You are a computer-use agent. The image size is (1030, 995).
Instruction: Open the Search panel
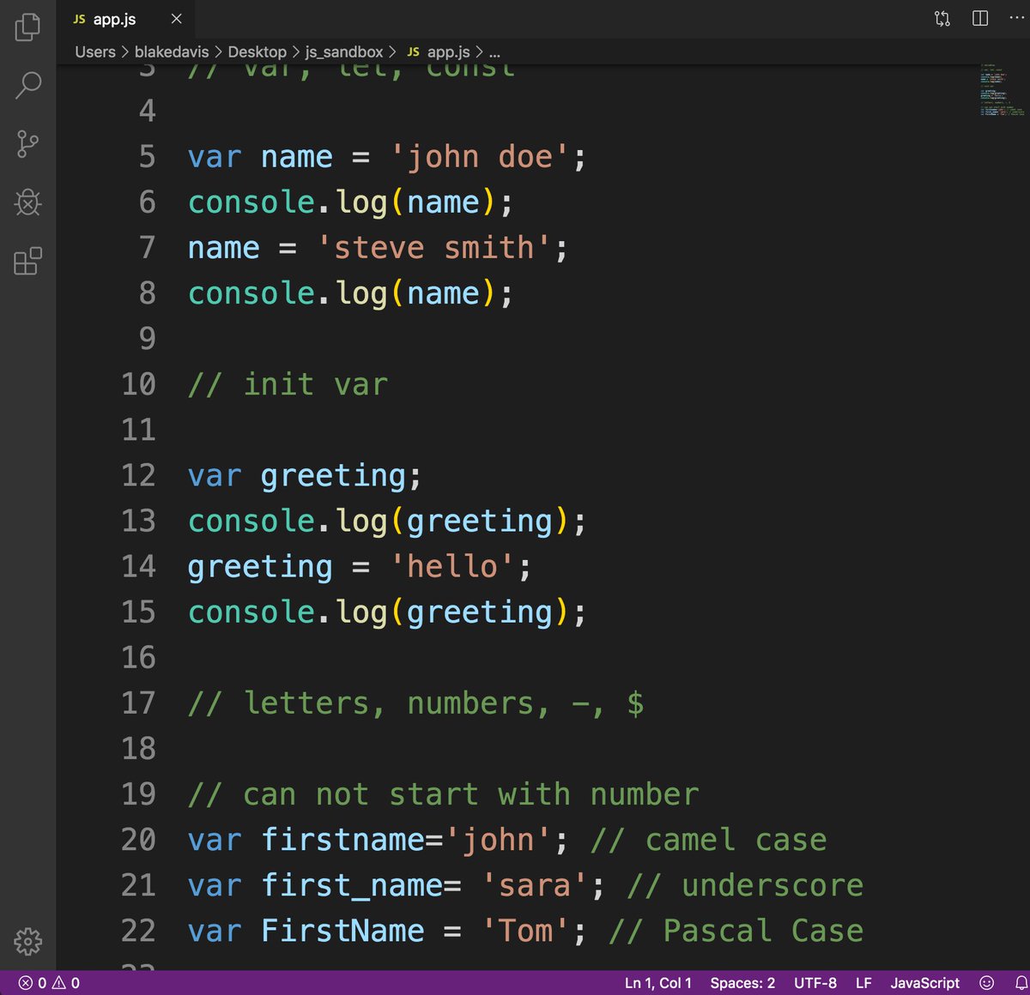pos(27,85)
